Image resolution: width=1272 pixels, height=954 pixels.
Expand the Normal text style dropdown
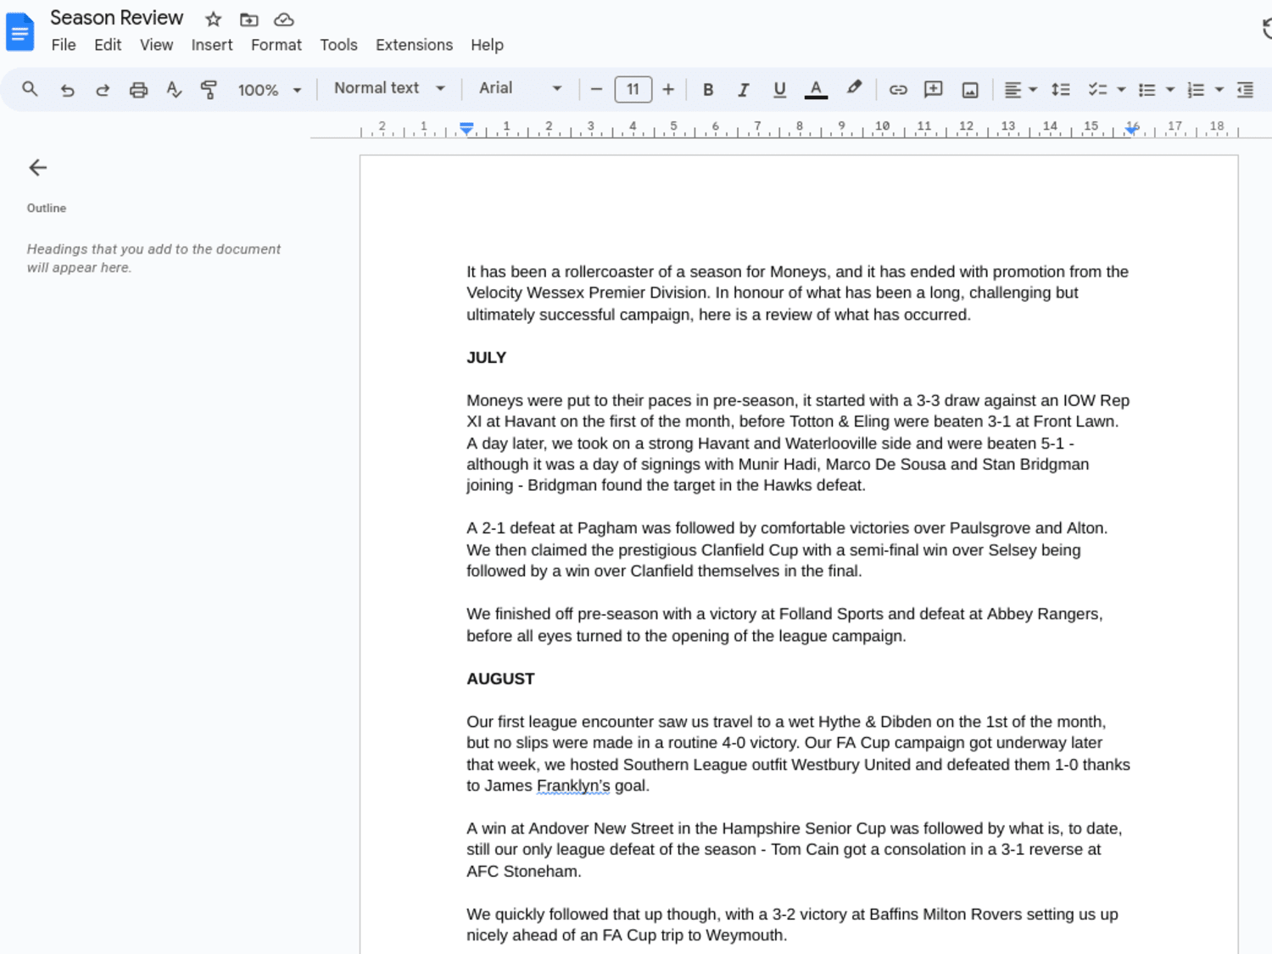click(x=389, y=88)
